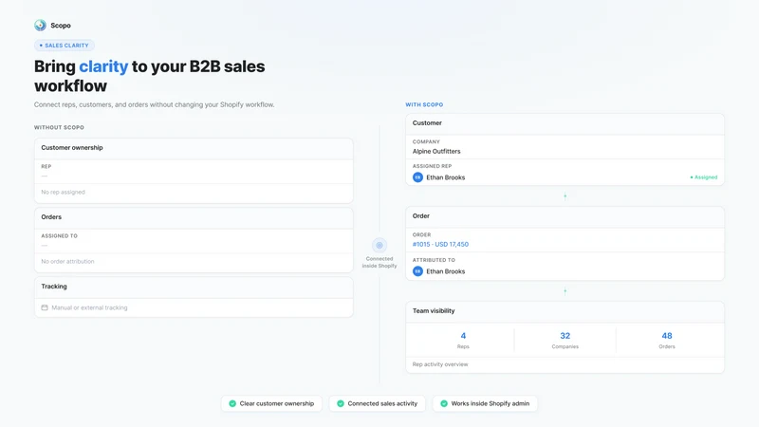
Task: Click Alpine Outfitters company name
Action: (x=436, y=152)
